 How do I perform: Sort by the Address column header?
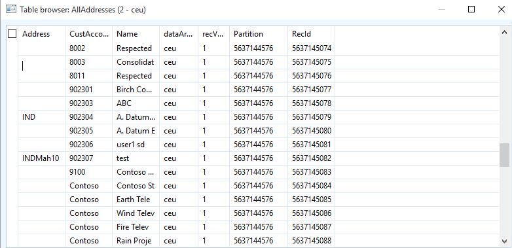point(41,34)
